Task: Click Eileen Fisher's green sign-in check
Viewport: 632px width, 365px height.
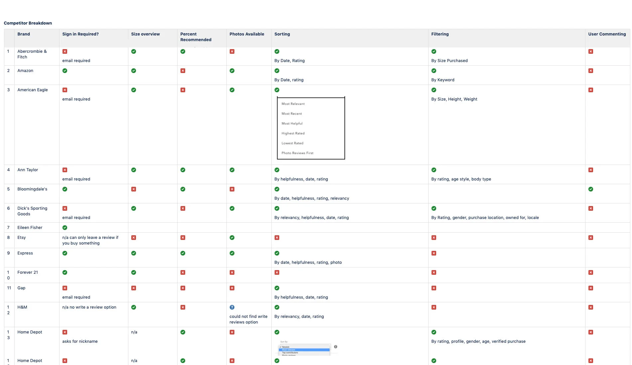Action: coord(65,228)
